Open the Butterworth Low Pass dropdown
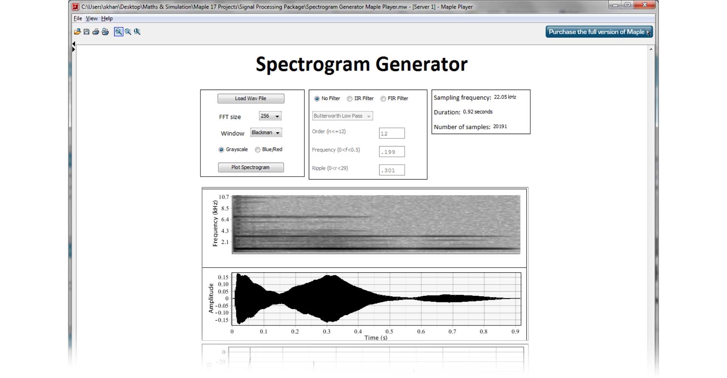Viewport: 727px width, 378px height. point(342,116)
